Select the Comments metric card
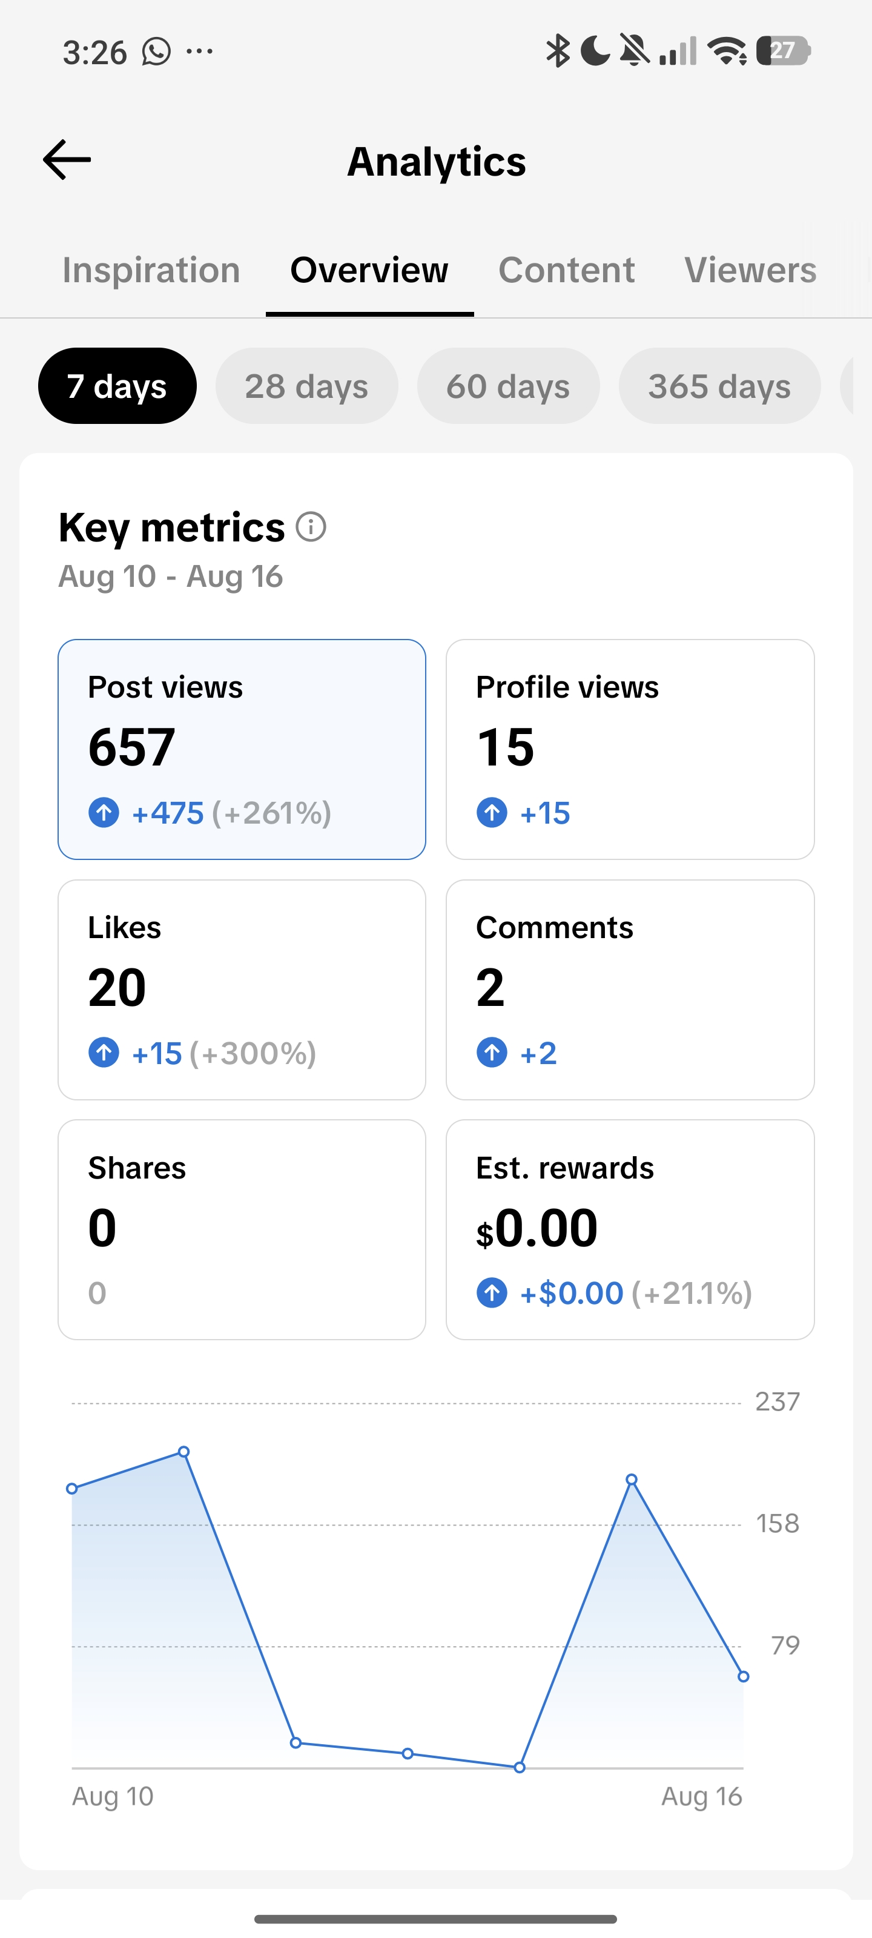The width and height of the screenshot is (872, 1938). [x=630, y=990]
